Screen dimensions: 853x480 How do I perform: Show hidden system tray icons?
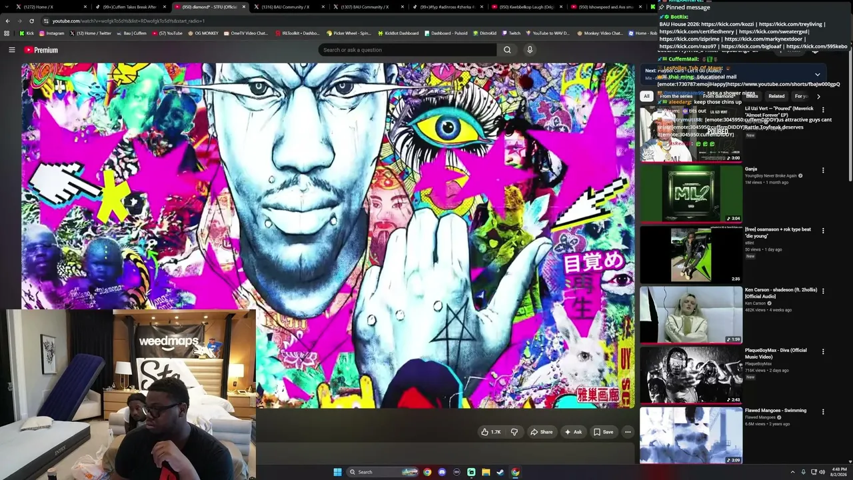pyautogui.click(x=793, y=472)
